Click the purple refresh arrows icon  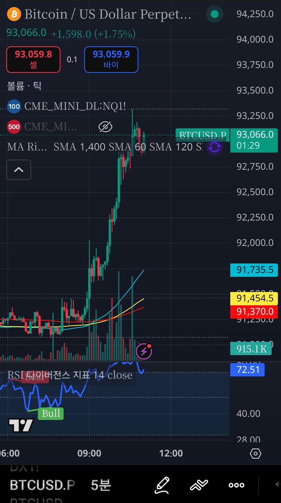[214, 147]
